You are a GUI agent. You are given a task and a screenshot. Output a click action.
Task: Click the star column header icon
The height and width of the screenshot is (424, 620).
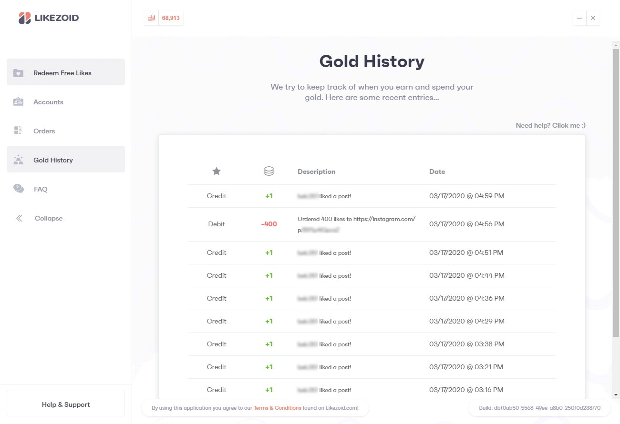[x=217, y=172]
